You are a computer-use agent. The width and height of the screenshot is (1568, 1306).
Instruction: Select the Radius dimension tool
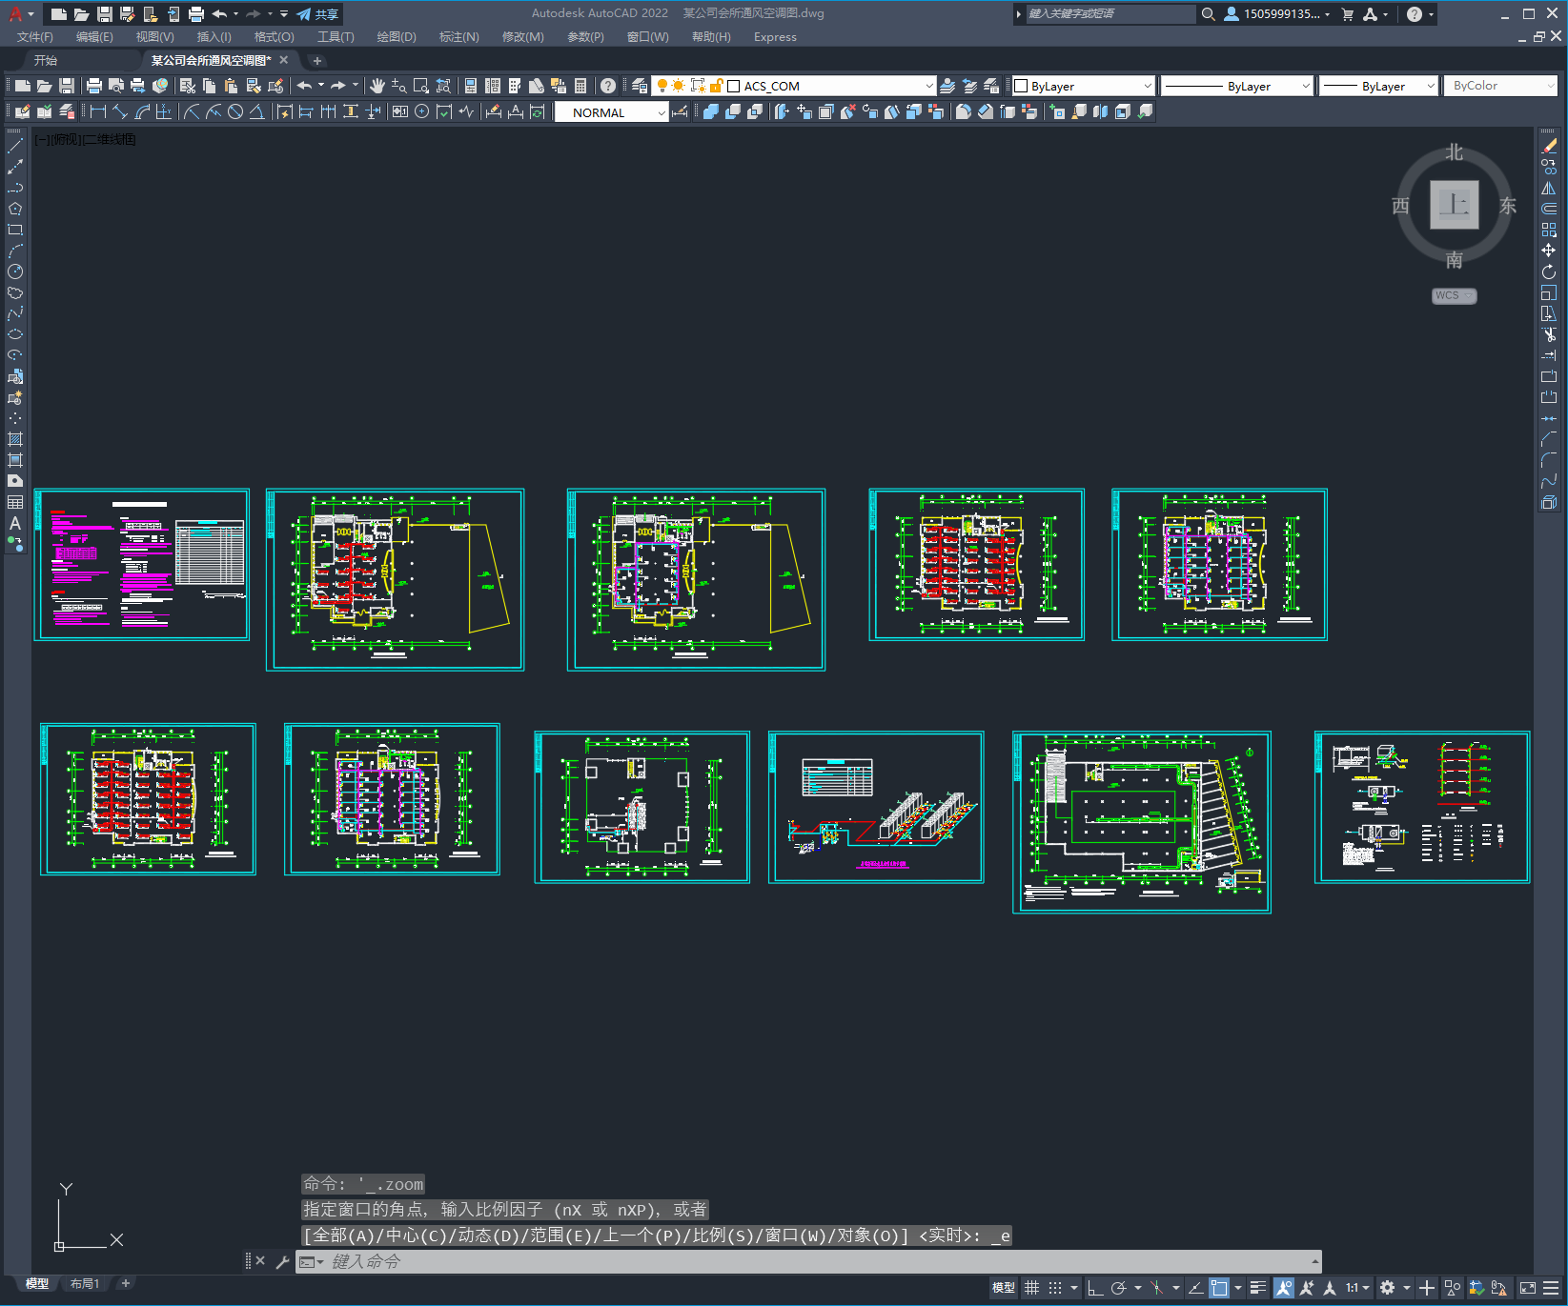point(192,111)
